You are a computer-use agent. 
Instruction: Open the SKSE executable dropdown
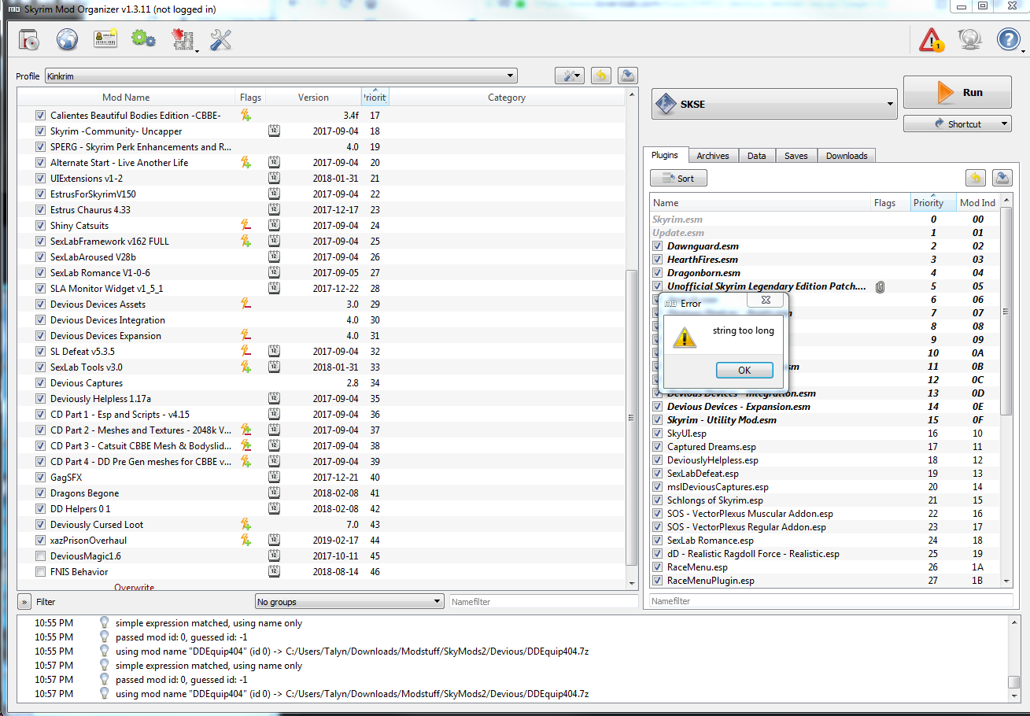774,103
